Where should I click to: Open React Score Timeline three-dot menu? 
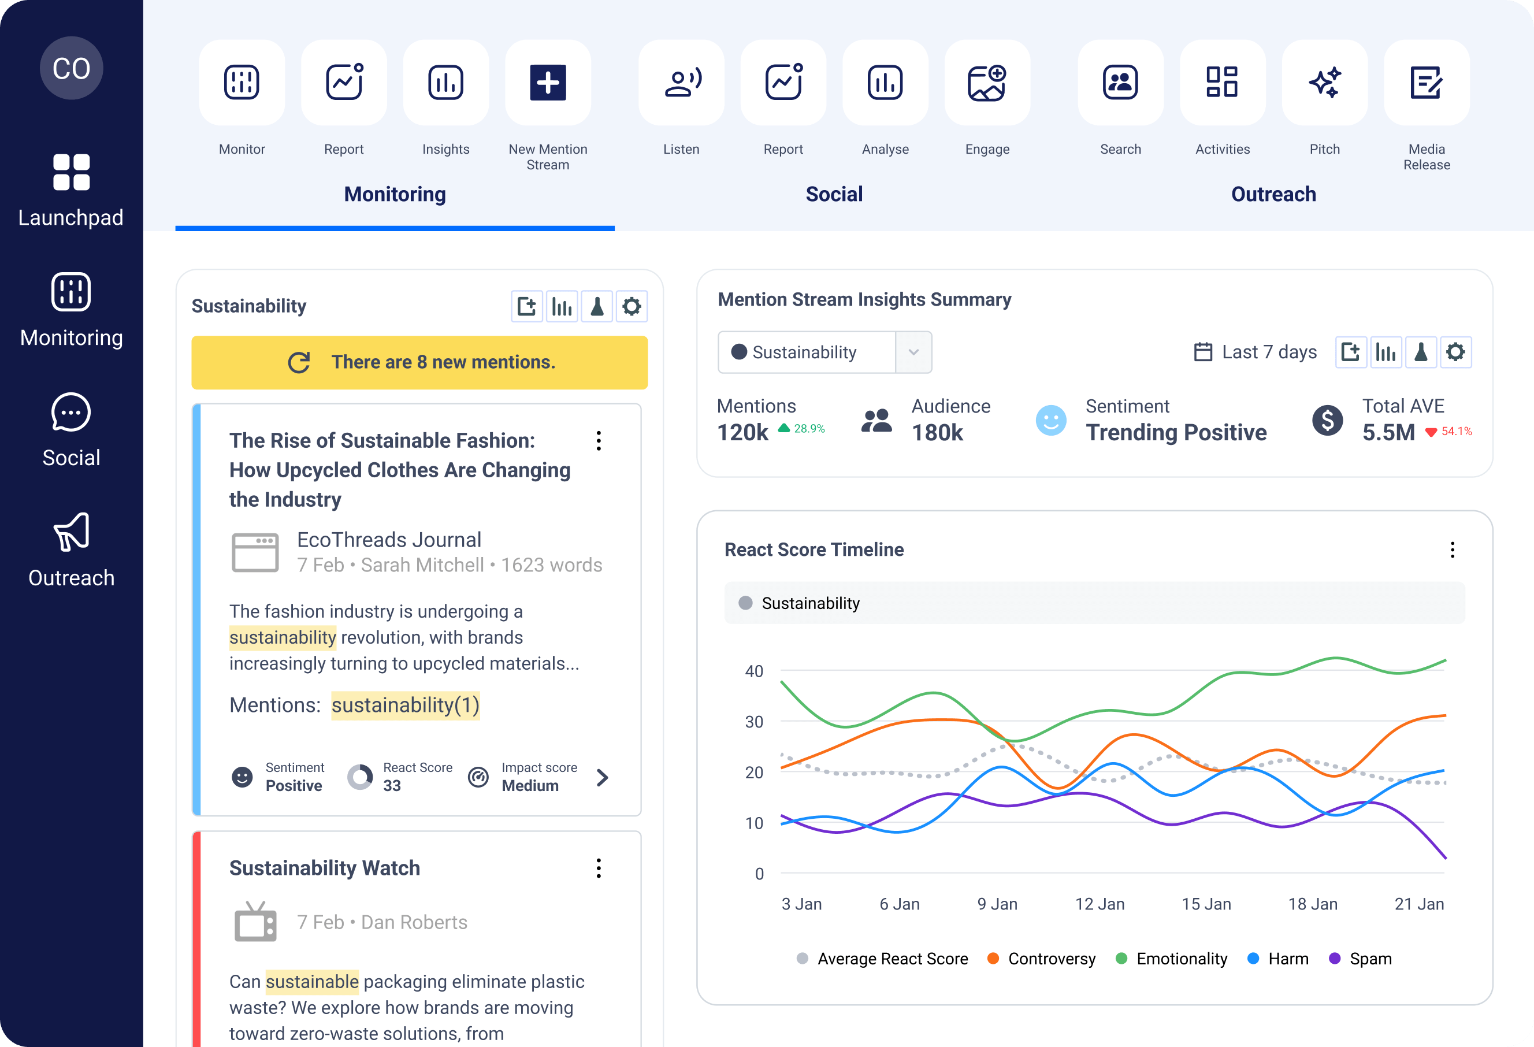click(1452, 550)
